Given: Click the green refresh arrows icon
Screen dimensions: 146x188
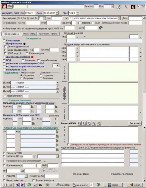Looking at the screenshot, I should [29, 185].
